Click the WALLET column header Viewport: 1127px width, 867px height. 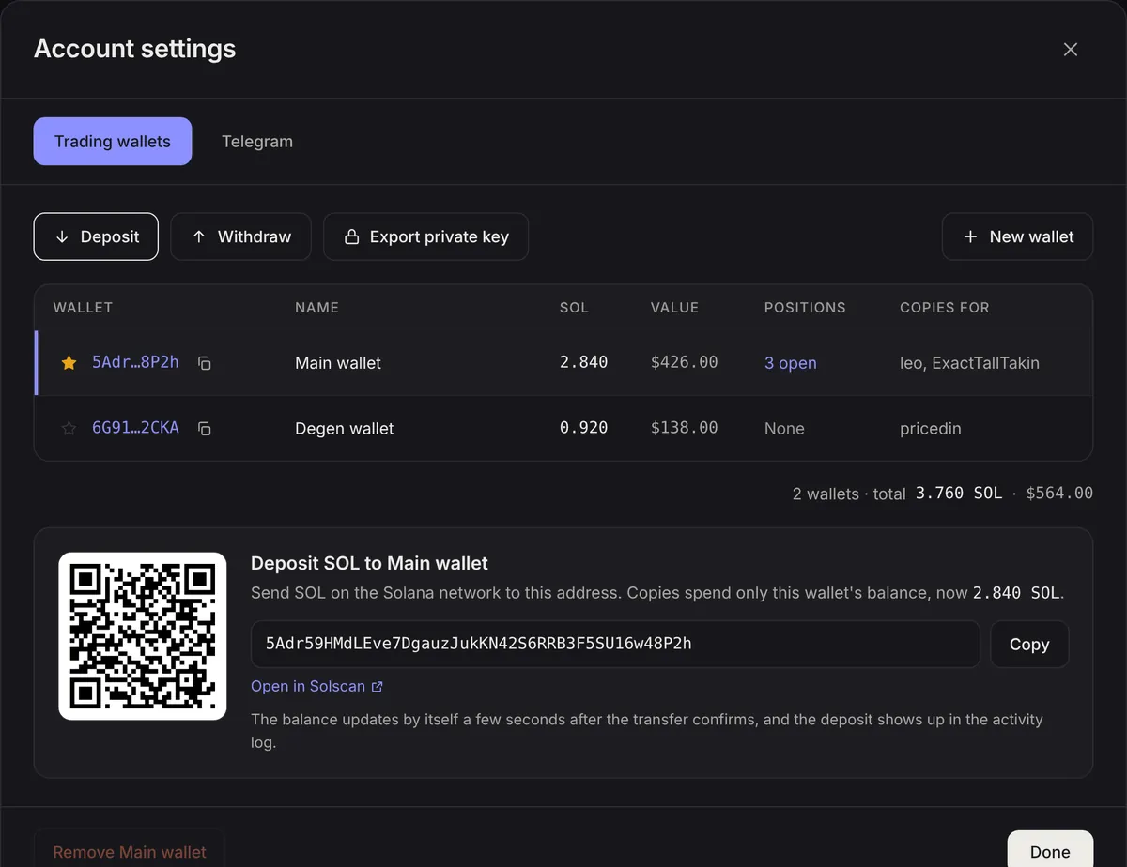[83, 308]
